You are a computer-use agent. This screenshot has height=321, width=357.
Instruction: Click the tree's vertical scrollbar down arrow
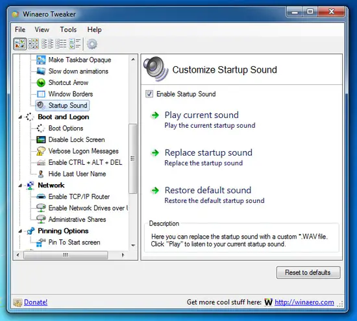tap(133, 246)
